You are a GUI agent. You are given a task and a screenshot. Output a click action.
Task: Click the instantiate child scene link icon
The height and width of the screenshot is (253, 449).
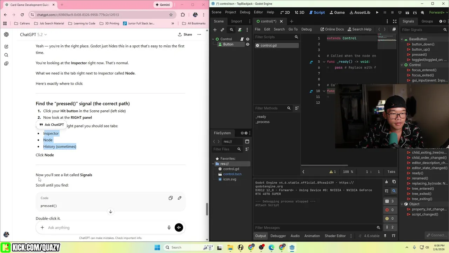tap(222, 30)
